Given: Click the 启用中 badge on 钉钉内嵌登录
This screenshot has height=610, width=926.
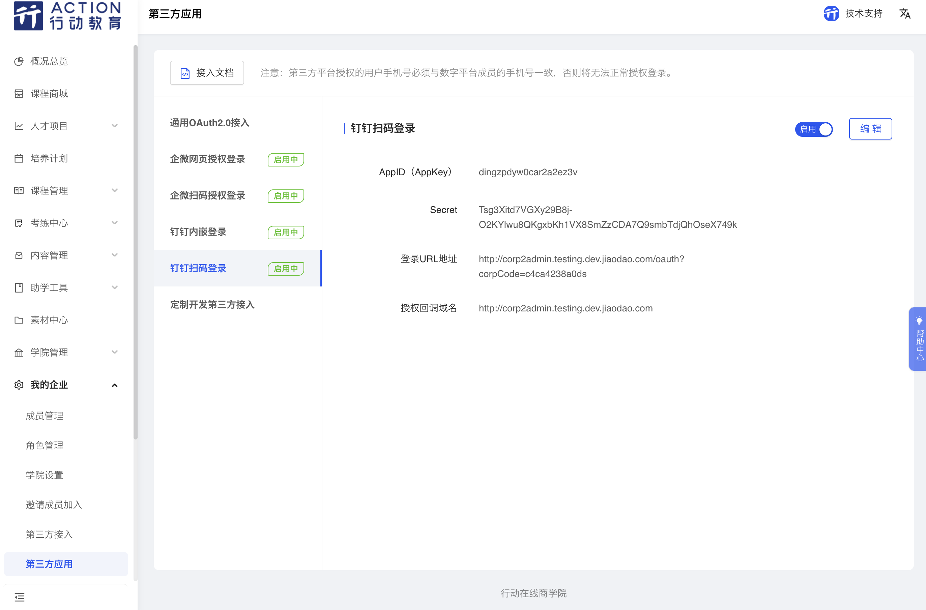Looking at the screenshot, I should click(286, 232).
